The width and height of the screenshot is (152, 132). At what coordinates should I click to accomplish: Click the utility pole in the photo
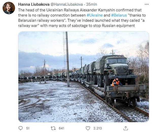[68, 59]
